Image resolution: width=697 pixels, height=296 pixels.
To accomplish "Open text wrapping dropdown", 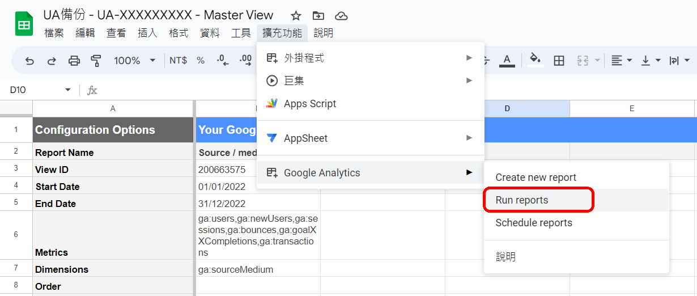I will pyautogui.click(x=679, y=61).
